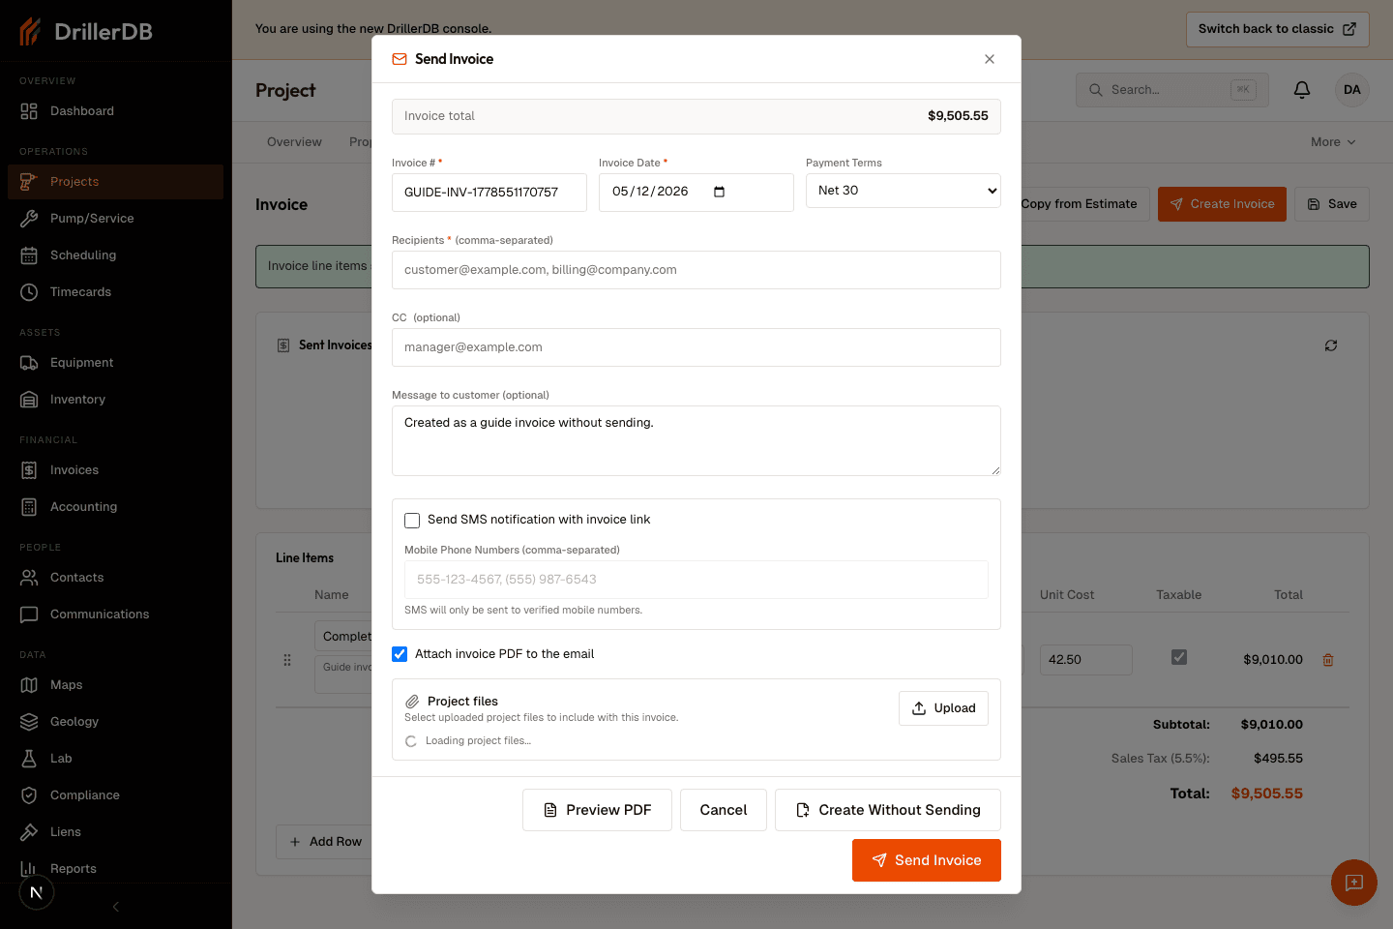The image size is (1393, 929).
Task: Open Projects in the sidebar
Action: click(x=115, y=182)
